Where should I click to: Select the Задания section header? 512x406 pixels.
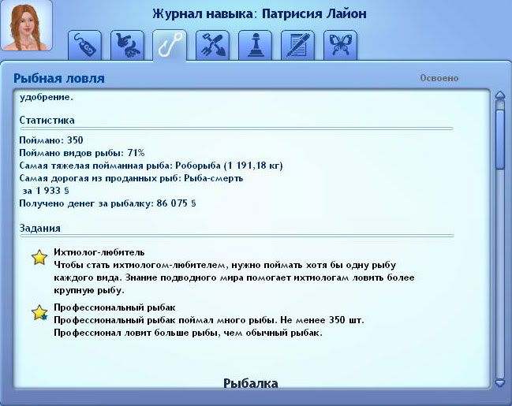pos(39,229)
